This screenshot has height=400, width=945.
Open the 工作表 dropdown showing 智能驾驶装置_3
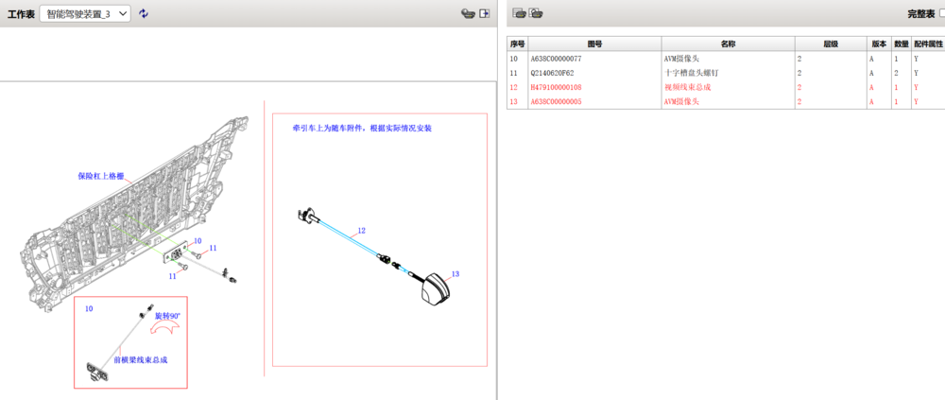[x=85, y=14]
